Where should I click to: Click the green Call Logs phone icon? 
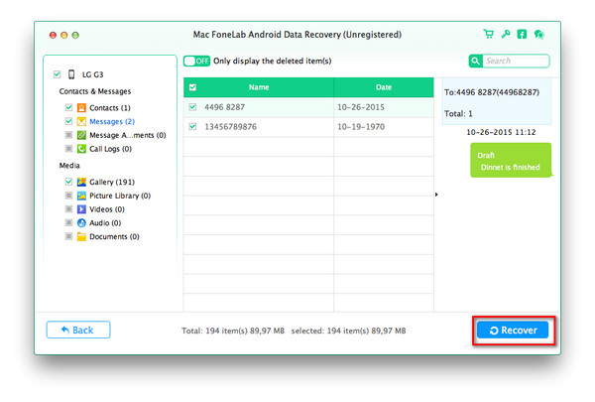point(81,149)
